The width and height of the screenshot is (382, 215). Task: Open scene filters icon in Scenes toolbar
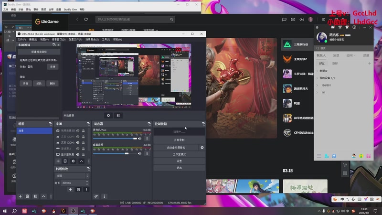coord(35,196)
